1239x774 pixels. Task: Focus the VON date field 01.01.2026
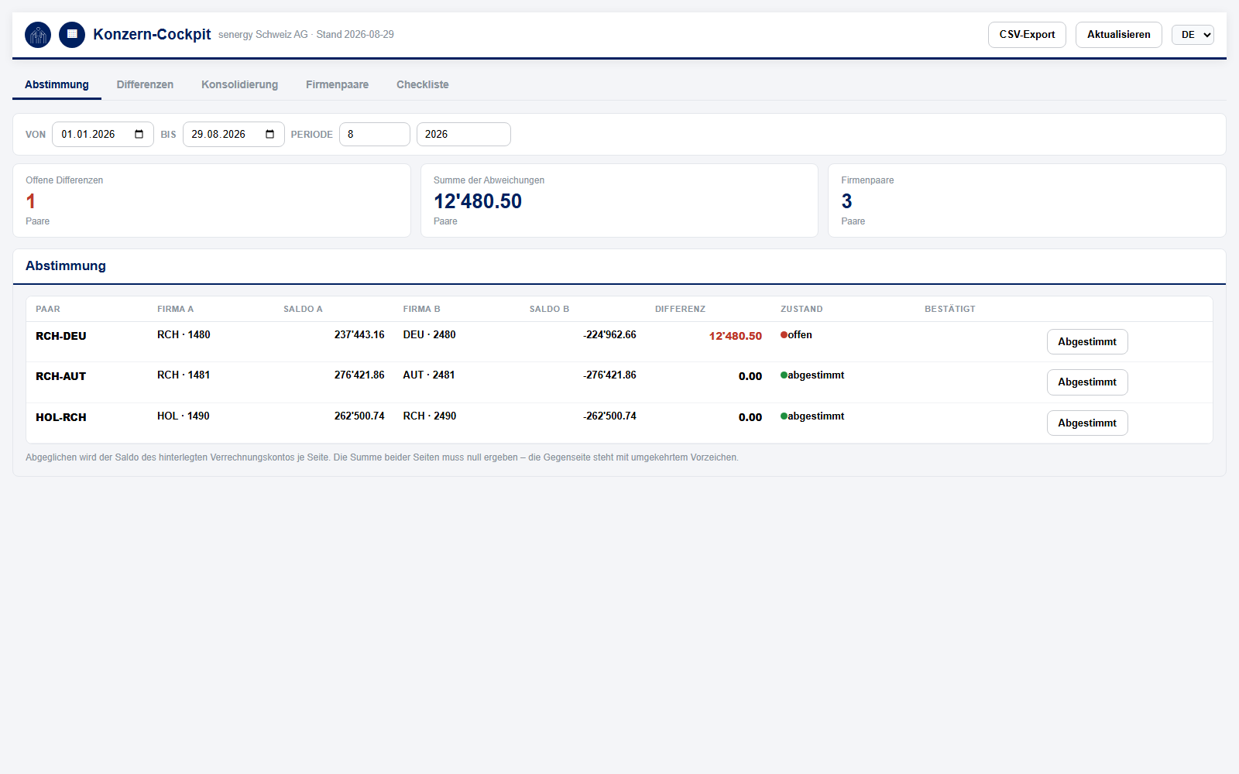103,135
